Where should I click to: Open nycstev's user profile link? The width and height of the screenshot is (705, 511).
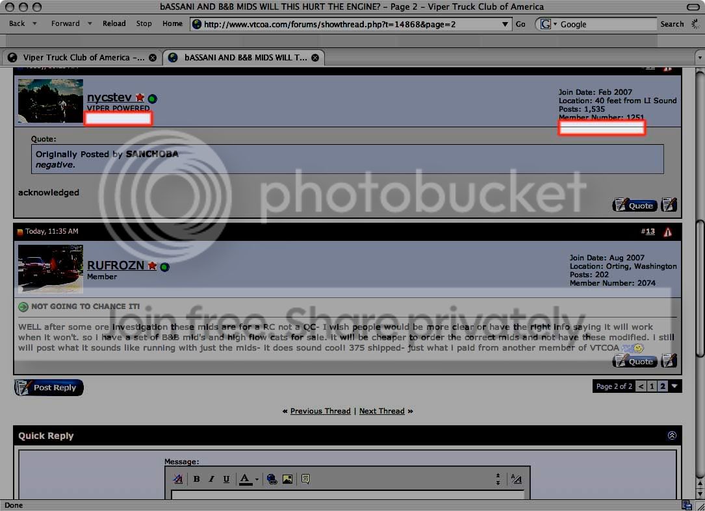click(x=109, y=97)
